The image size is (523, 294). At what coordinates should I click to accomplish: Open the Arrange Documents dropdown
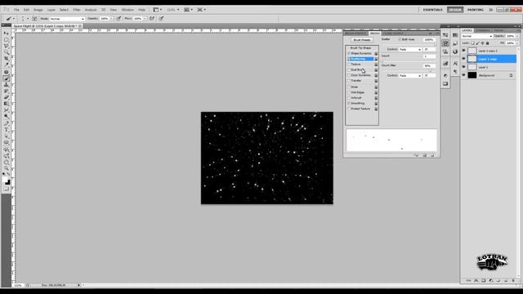coord(188,10)
